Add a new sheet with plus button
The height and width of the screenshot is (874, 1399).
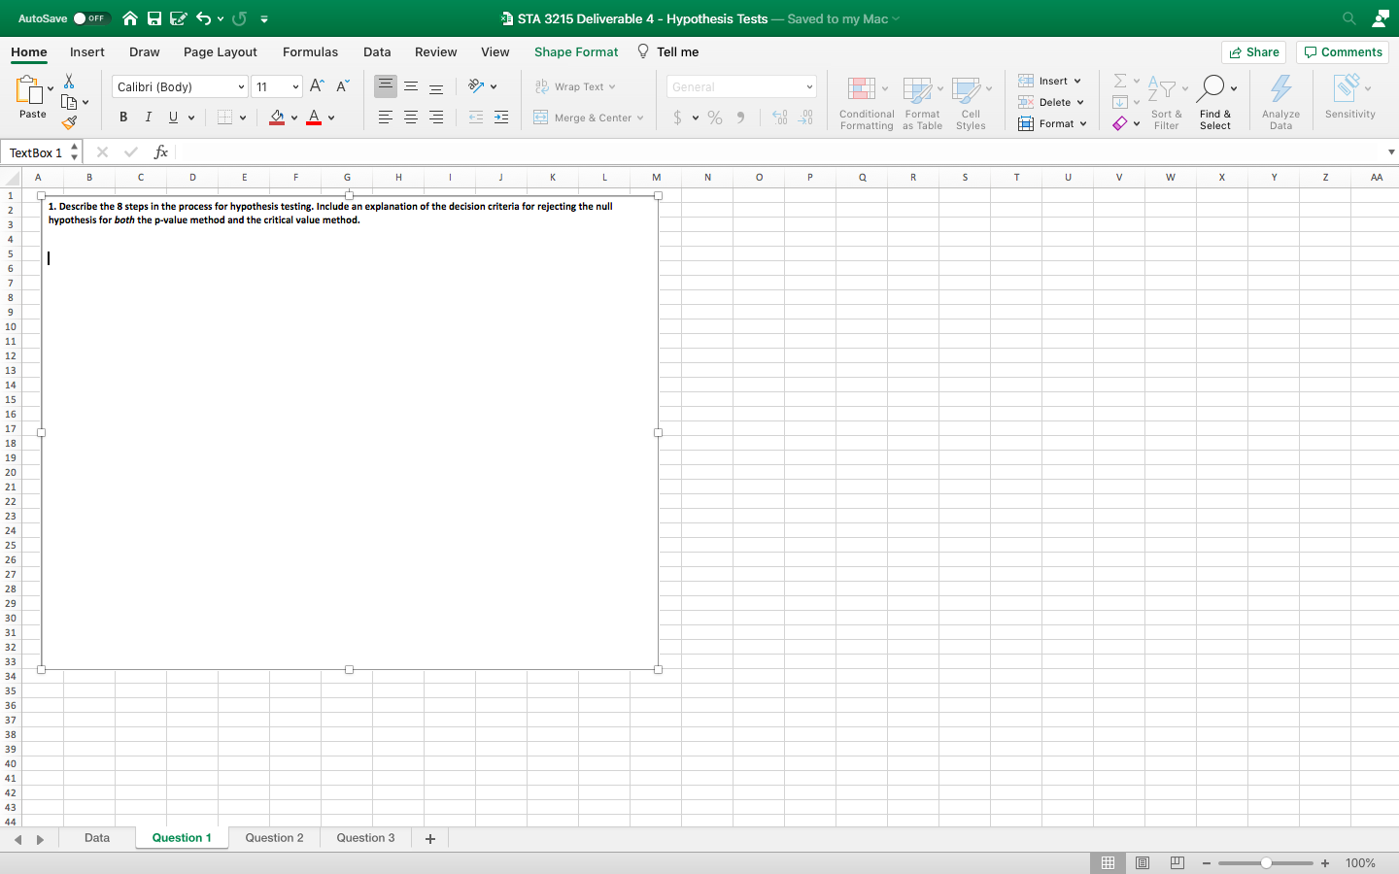tap(430, 839)
